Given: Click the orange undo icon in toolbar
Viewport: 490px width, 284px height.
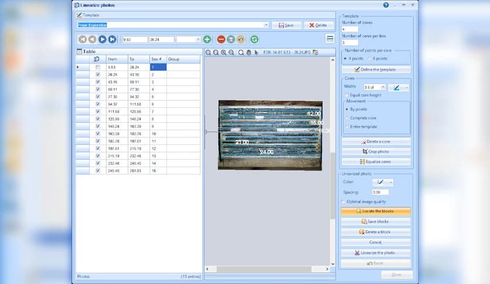Looking at the screenshot, I should (240, 39).
